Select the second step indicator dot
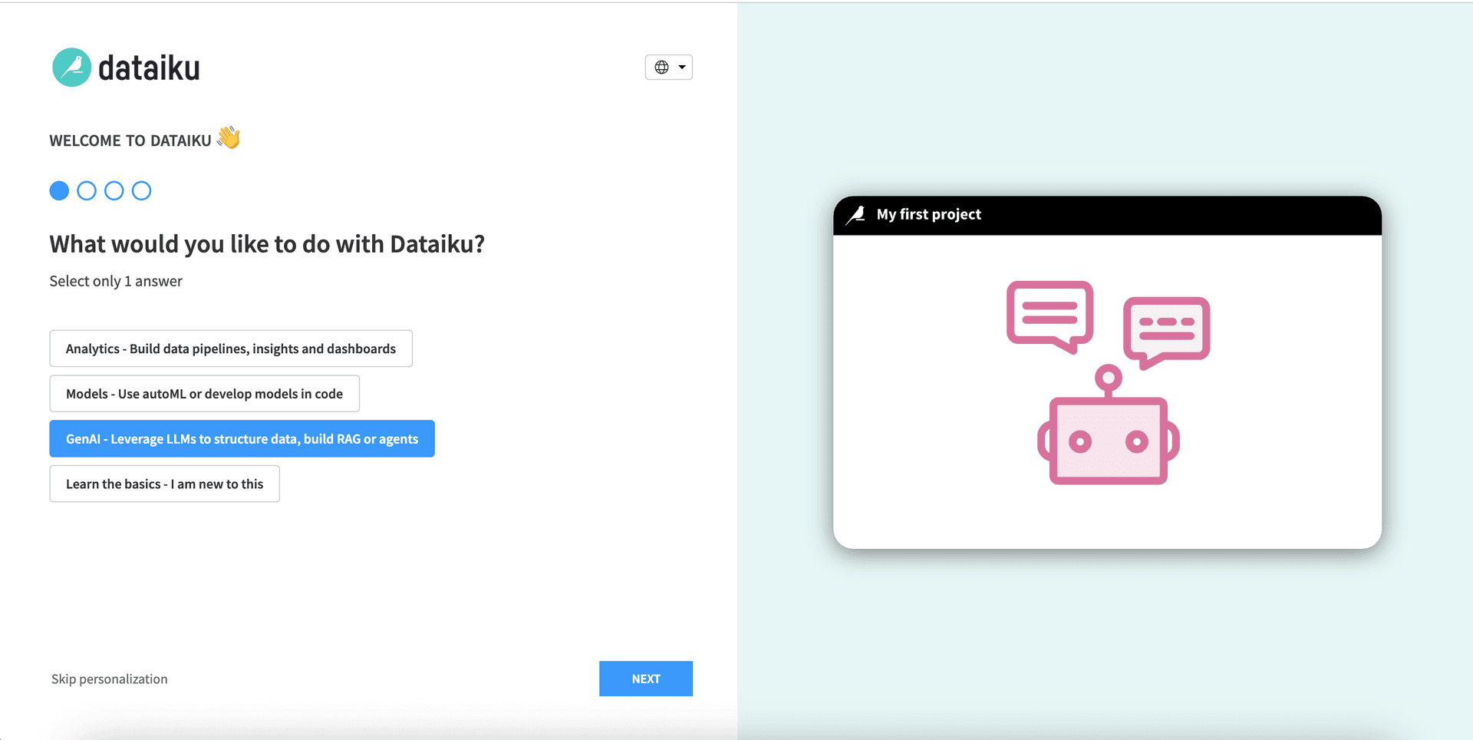The height and width of the screenshot is (740, 1473). [x=87, y=190]
